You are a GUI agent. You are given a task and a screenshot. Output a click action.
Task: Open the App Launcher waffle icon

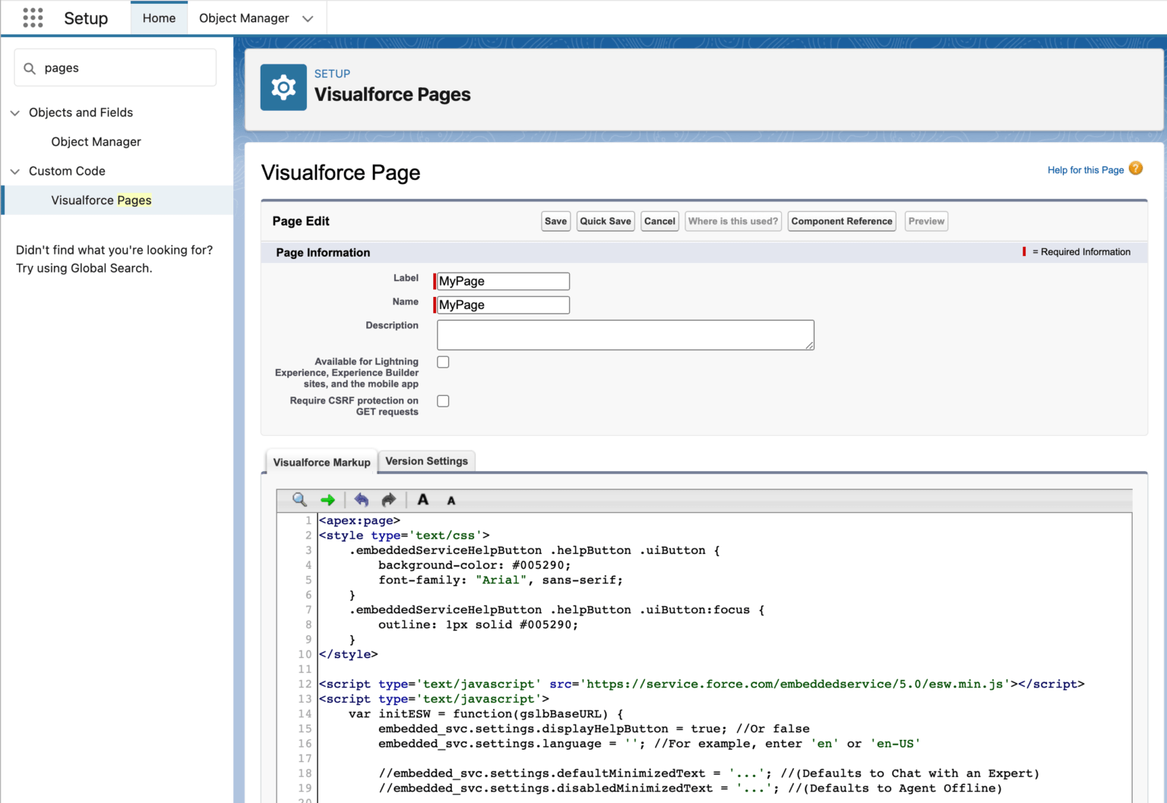point(32,17)
